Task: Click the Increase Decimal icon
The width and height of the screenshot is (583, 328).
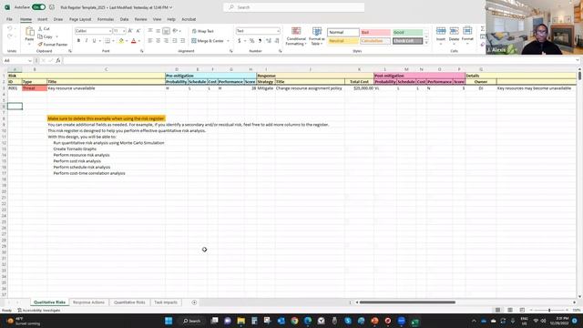Action: (x=269, y=40)
